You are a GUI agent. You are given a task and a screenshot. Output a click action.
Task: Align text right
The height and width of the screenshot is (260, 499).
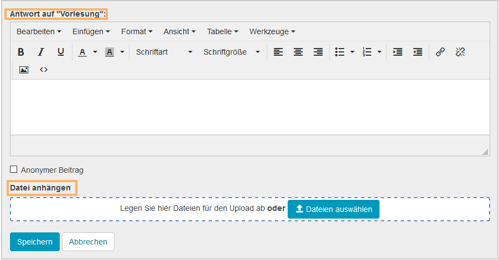click(318, 52)
